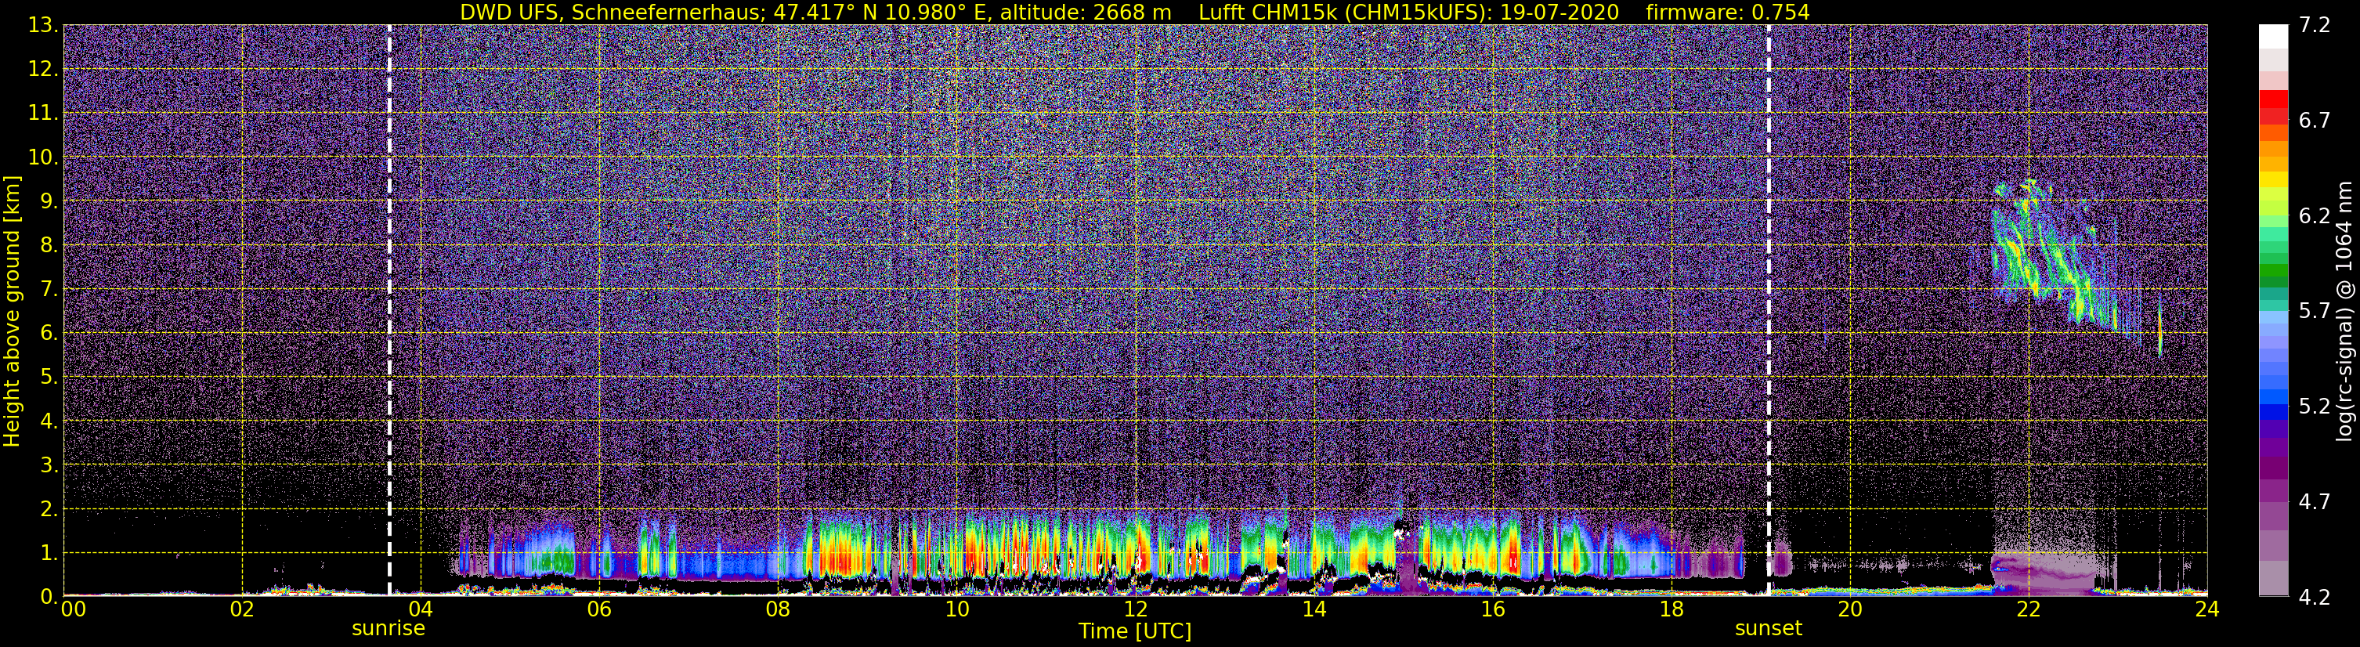Click the time axis tick '10'
The height and width of the screenshot is (647, 2360).
point(956,609)
